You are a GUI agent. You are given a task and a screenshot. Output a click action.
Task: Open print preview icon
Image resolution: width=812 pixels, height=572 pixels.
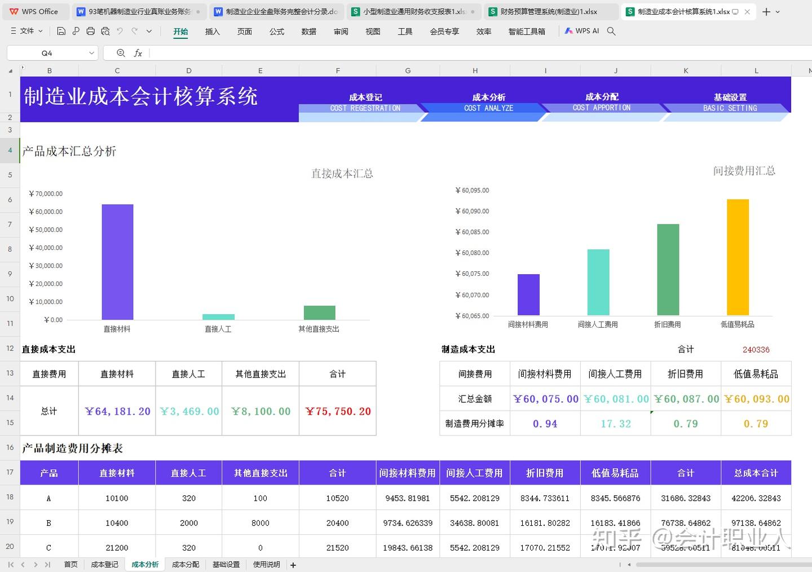tap(105, 31)
